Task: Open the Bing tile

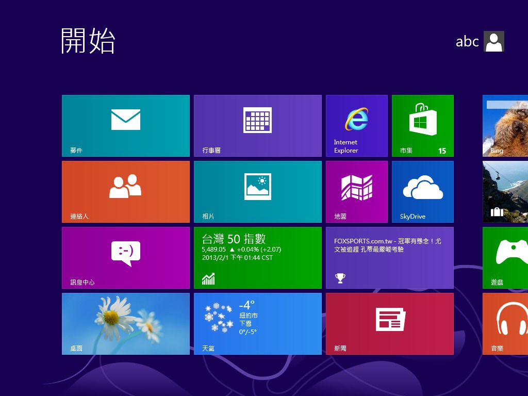Action: pos(505,126)
